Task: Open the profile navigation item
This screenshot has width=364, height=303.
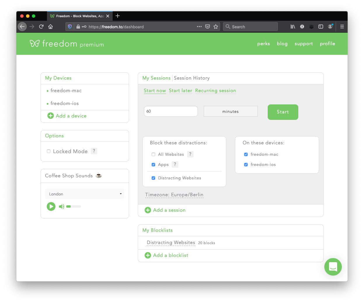Action: [328, 44]
